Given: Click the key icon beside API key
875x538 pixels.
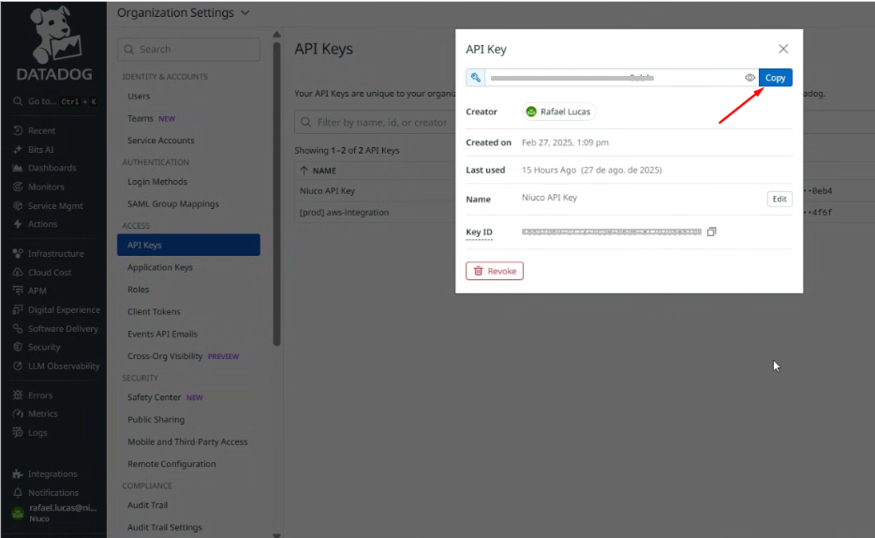Looking at the screenshot, I should [x=476, y=78].
